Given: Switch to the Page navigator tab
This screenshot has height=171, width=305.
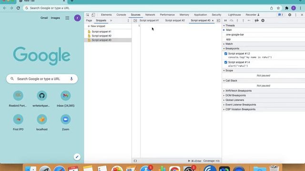Looking at the screenshot, I should pos(89,20).
